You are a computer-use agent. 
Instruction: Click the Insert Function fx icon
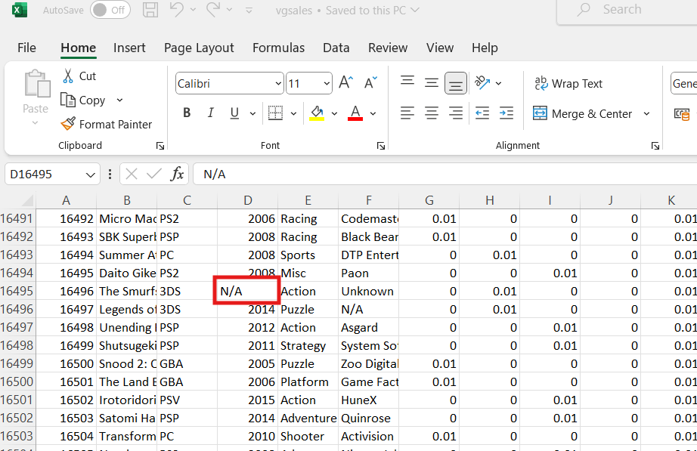pyautogui.click(x=177, y=175)
